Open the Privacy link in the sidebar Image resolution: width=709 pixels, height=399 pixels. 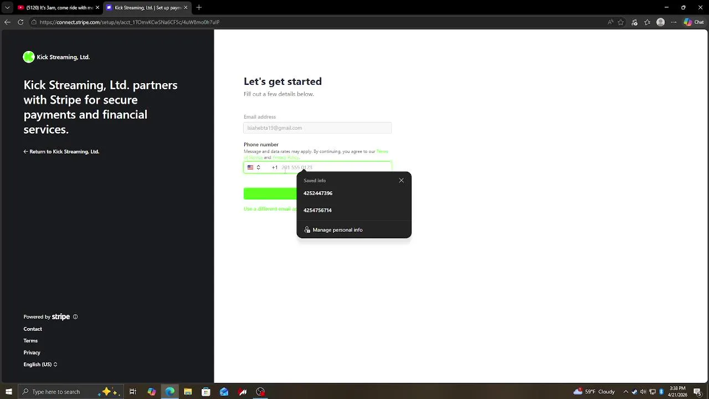pyautogui.click(x=32, y=352)
